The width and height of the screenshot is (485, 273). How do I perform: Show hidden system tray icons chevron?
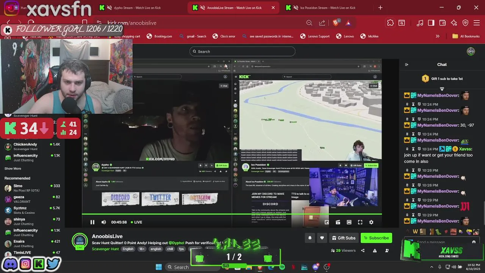click(x=431, y=267)
